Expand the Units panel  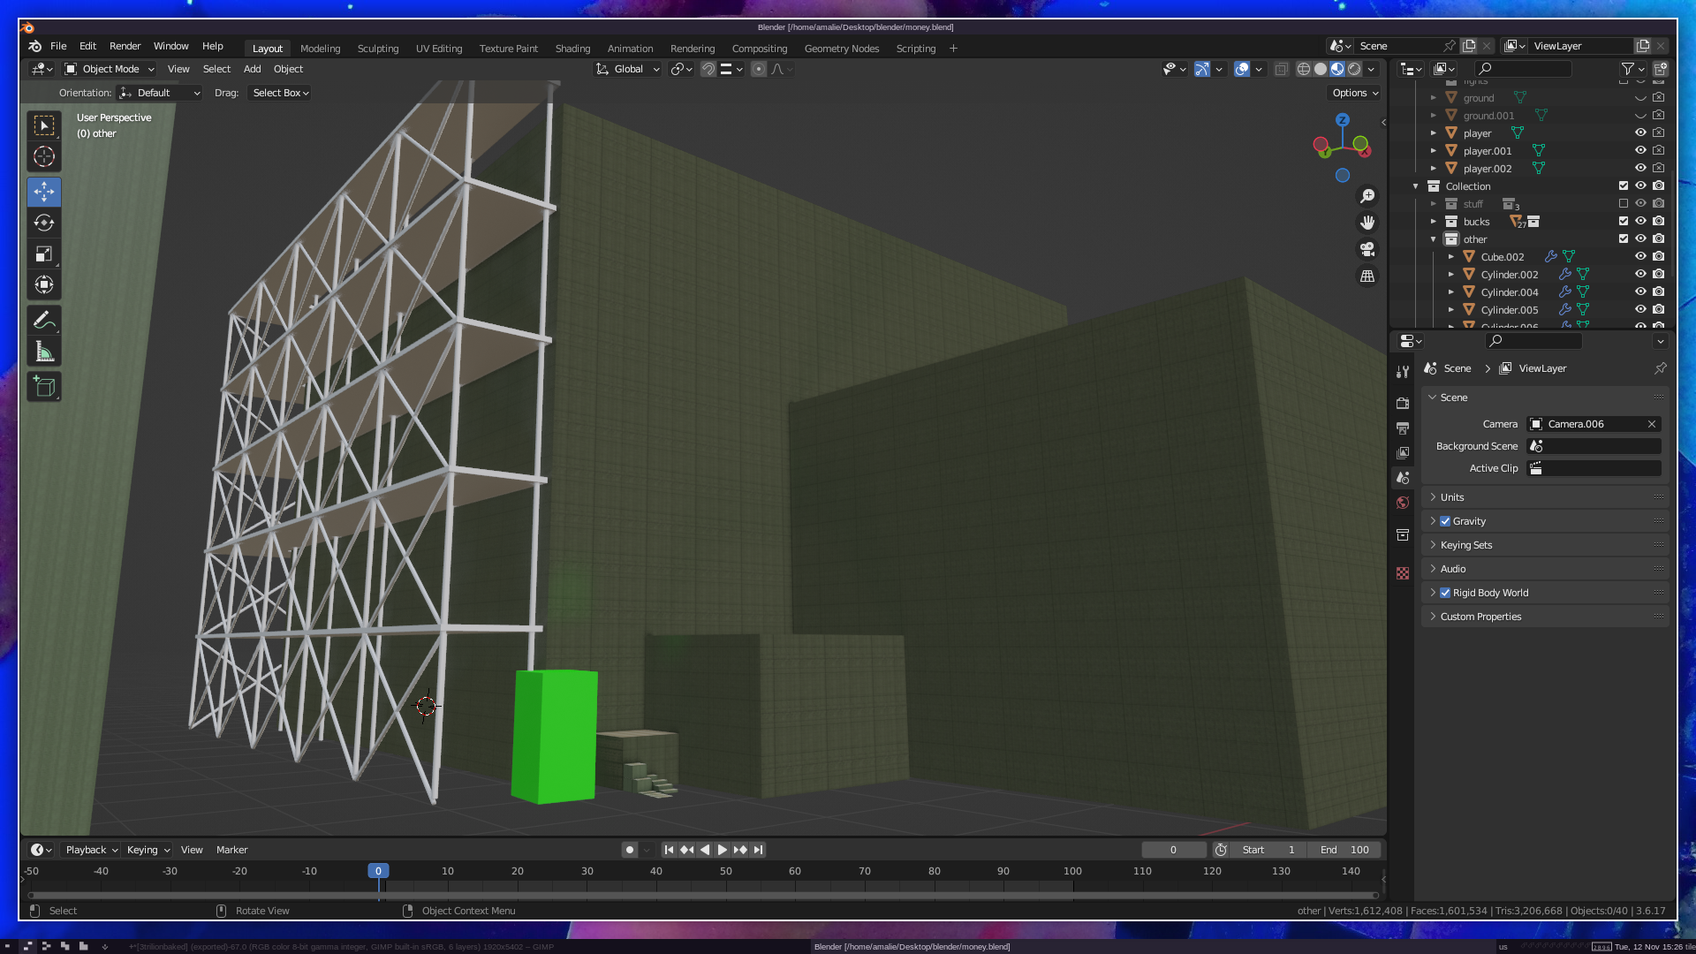point(1452,497)
